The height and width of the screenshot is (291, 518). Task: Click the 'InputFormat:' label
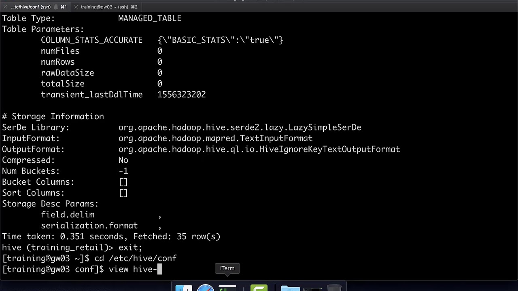31,138
